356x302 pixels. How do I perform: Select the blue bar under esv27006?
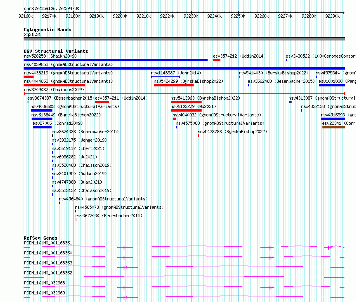[42, 127]
